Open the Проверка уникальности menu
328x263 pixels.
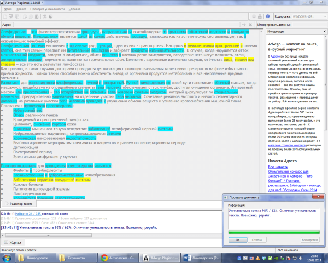(x=47, y=9)
